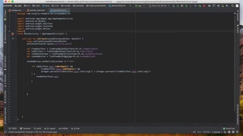
Task: Click the 4 spaces indent selector
Action: pyautogui.click(x=217, y=132)
